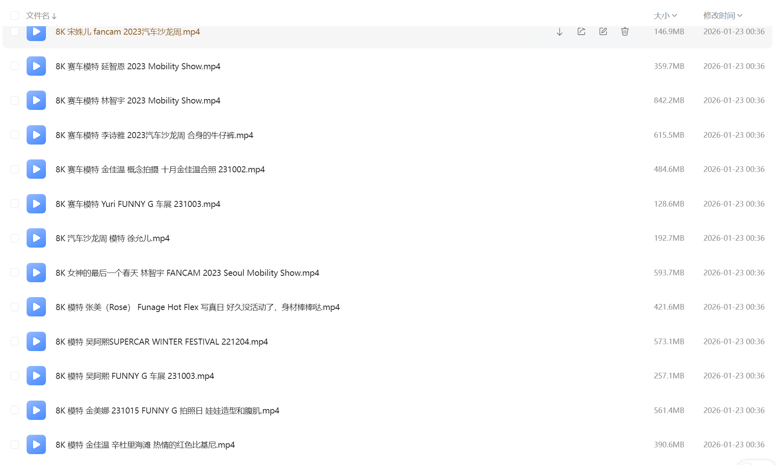Tick checkbox for 金美娜 231015 file
Screen dimensions: 776x465
click(15, 410)
